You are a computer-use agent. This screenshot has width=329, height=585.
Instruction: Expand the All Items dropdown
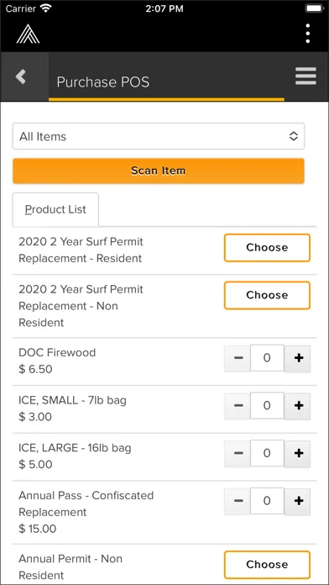(159, 136)
